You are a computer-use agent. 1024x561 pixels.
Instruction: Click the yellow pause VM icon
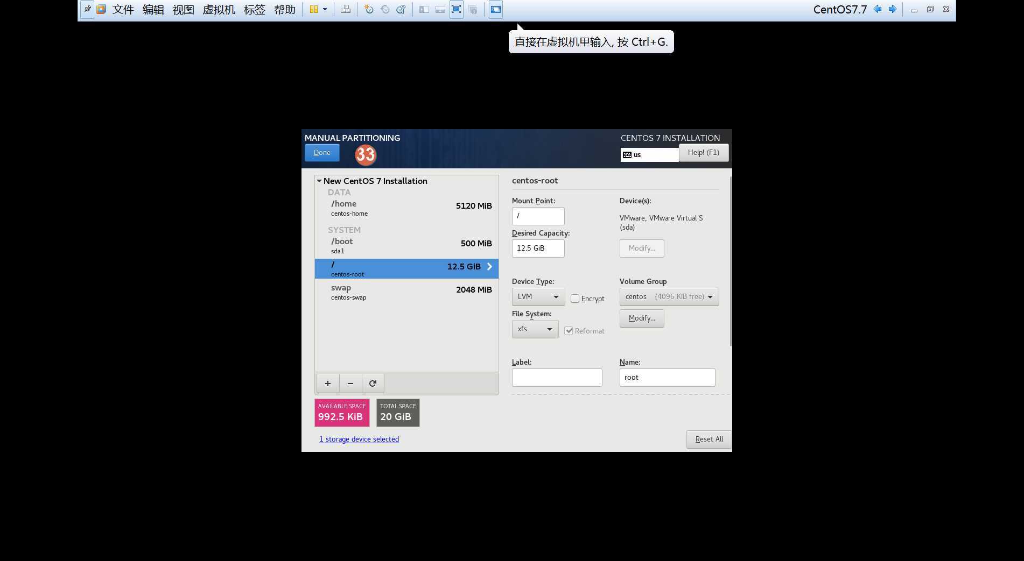pyautogui.click(x=314, y=9)
